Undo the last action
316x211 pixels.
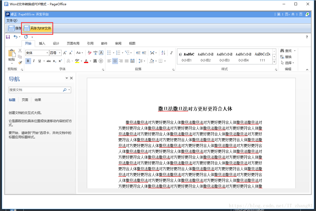(16, 37)
